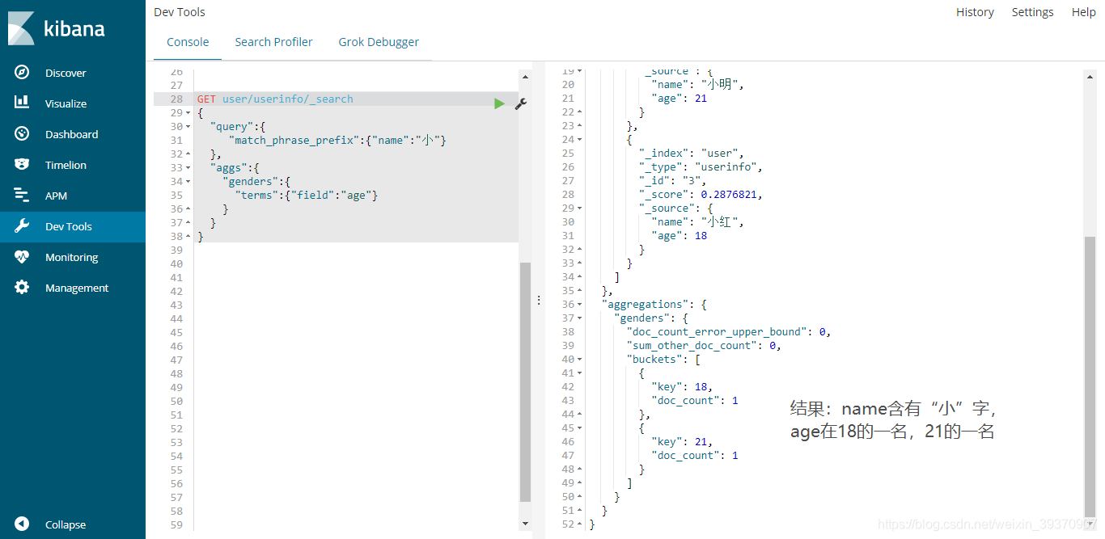
Task: Go to Dashboard page
Action: coord(71,134)
